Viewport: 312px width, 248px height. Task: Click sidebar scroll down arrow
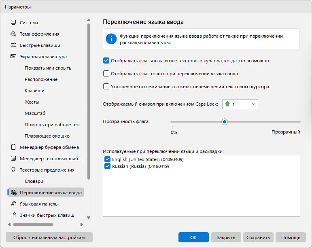[x=89, y=218]
